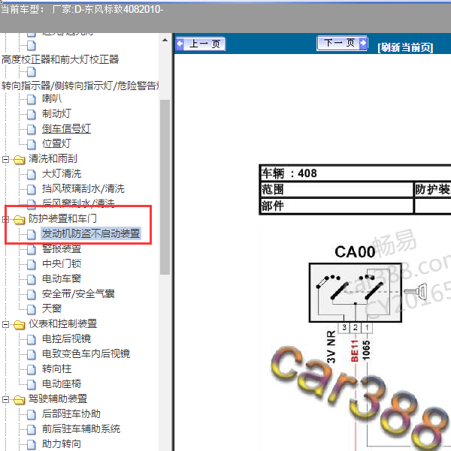
Task: Click the tree panel scroll-up arrow
Action: click(x=165, y=40)
